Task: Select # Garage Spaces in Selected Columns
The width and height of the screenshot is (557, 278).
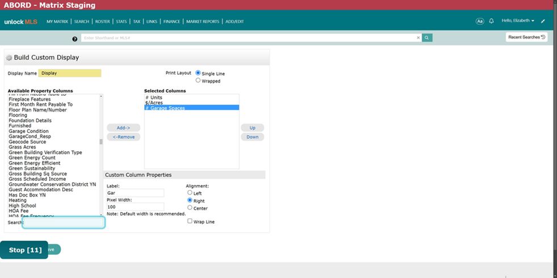Action: [x=191, y=108]
